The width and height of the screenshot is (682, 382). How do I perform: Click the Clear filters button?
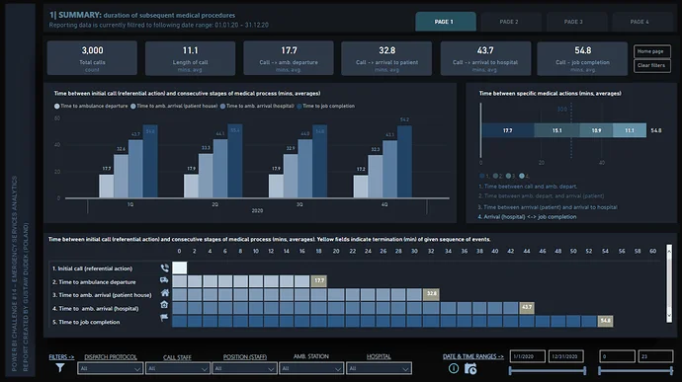(x=651, y=65)
